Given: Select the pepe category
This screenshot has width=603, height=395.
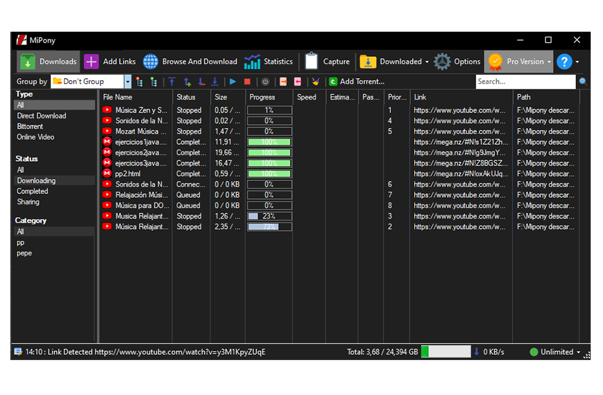Looking at the screenshot, I should pyautogui.click(x=24, y=253).
